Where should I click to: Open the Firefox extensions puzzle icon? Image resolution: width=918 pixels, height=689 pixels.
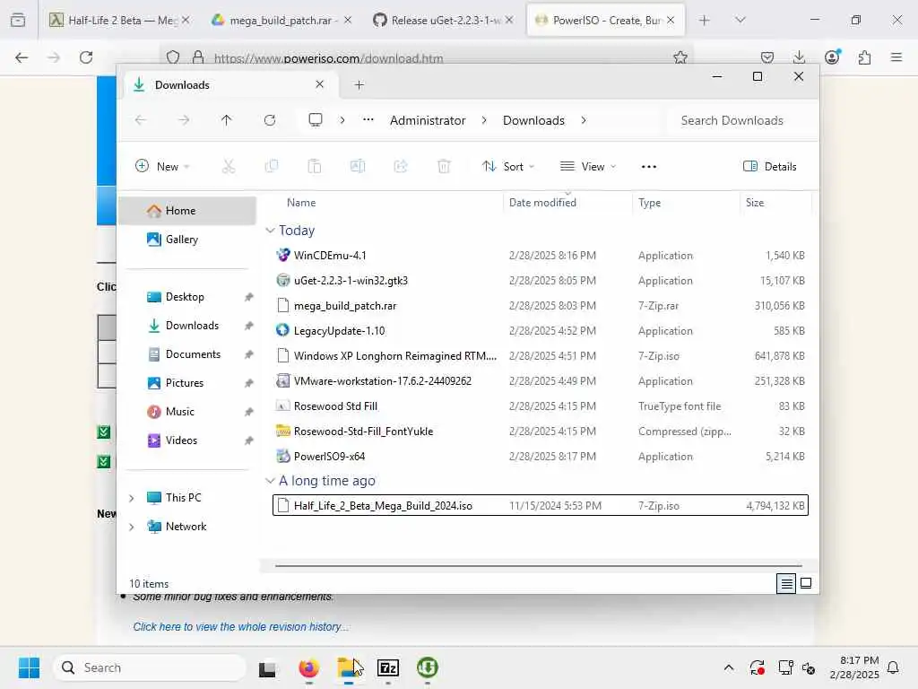point(864,57)
